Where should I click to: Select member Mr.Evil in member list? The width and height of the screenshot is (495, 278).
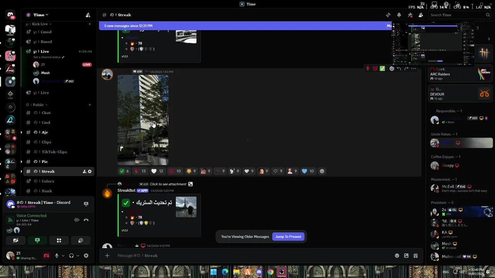pos(460,188)
